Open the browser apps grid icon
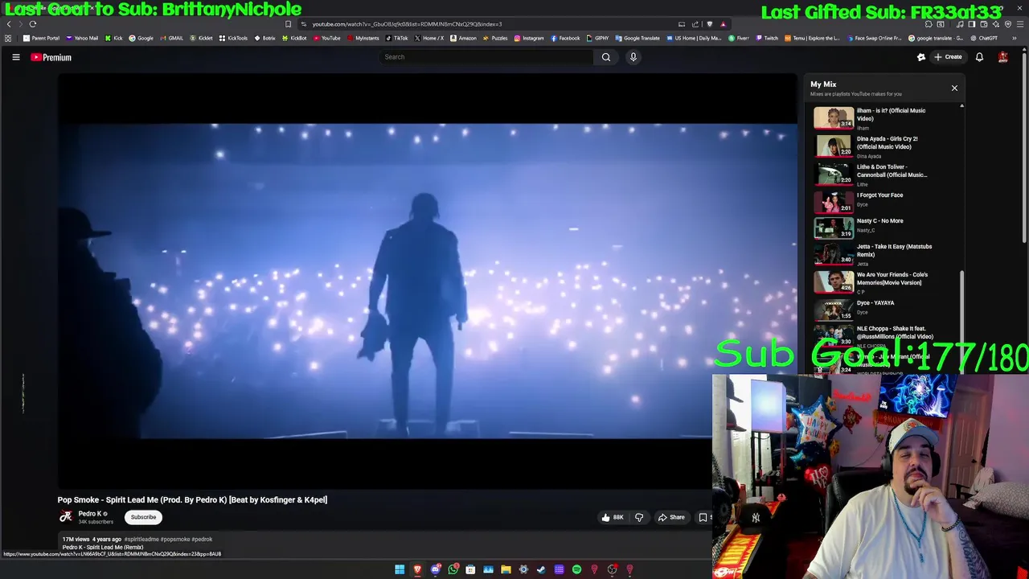1029x579 pixels. point(8,38)
